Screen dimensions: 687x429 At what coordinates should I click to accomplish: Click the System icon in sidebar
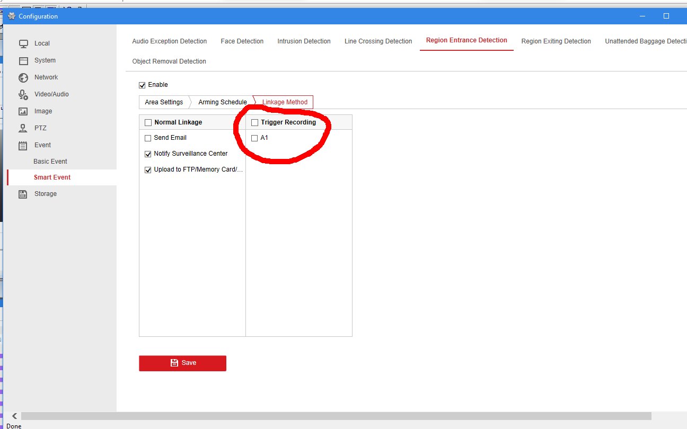point(23,60)
